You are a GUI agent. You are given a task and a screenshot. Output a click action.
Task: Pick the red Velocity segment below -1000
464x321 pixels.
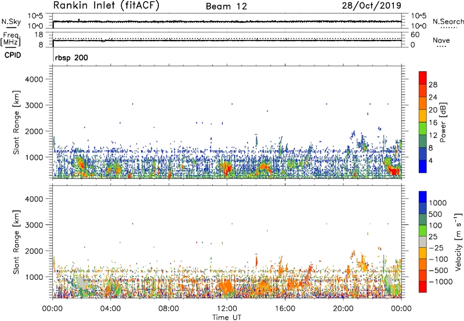tap(423, 287)
